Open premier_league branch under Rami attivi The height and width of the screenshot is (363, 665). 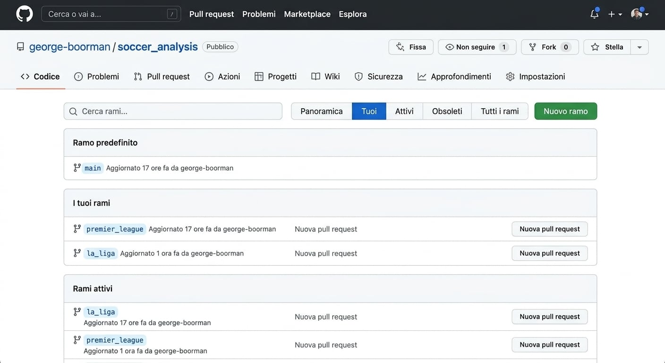tap(115, 340)
